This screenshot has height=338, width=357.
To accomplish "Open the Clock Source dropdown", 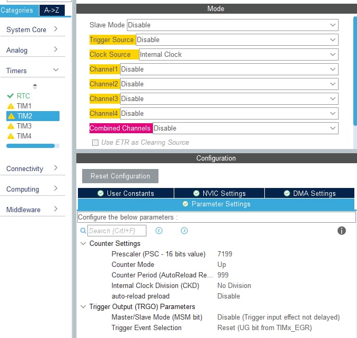I will click(x=238, y=54).
